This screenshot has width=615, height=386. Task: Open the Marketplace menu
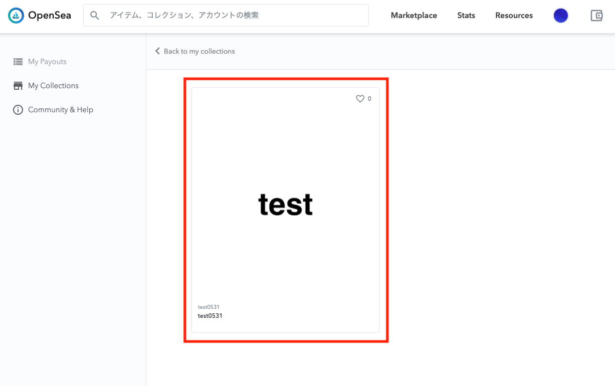(x=414, y=16)
